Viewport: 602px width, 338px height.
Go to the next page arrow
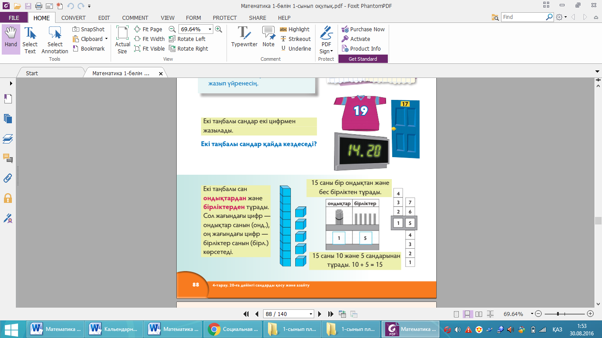click(321, 314)
